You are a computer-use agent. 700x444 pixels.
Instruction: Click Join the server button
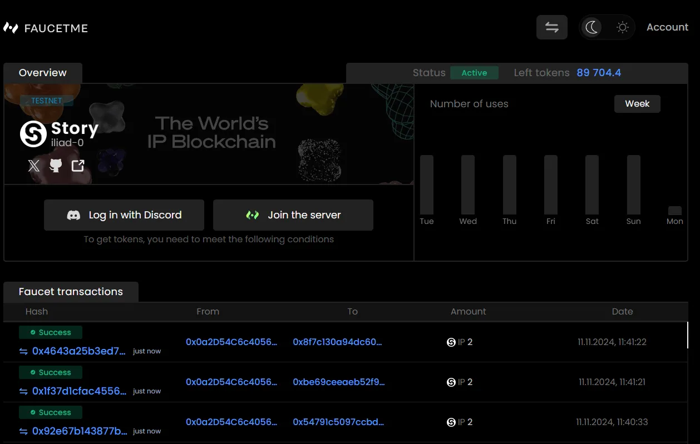pos(293,215)
